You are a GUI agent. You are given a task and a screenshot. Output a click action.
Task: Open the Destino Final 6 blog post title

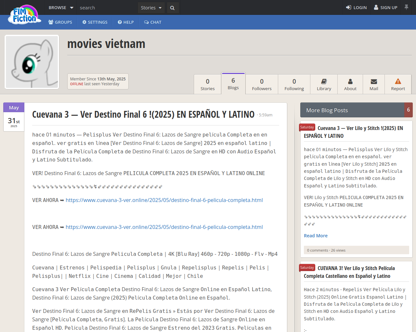pyautogui.click(x=143, y=114)
